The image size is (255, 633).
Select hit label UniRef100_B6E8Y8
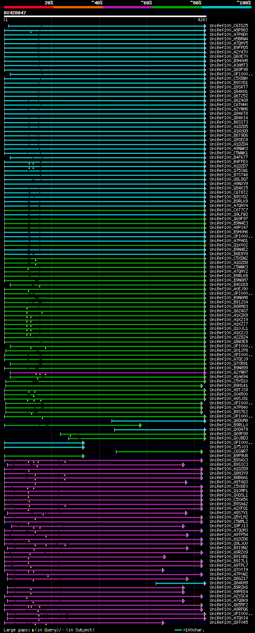coord(229,254)
